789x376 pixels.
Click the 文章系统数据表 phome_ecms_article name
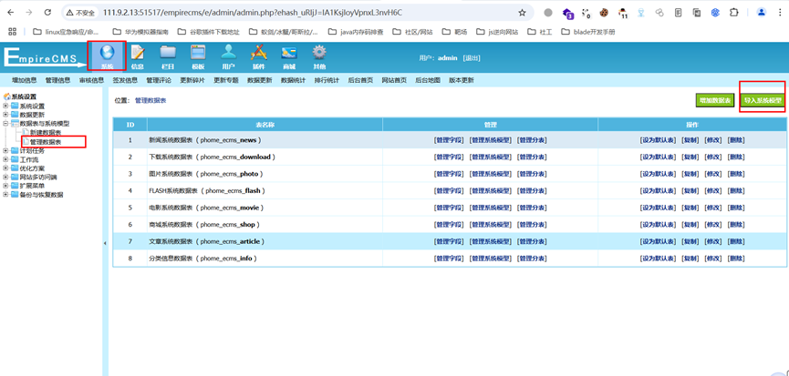(x=207, y=241)
